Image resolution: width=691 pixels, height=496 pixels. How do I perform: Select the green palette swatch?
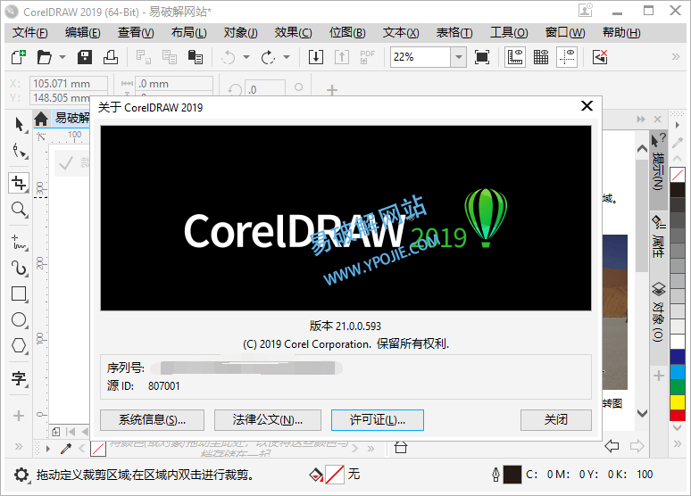pos(677,387)
